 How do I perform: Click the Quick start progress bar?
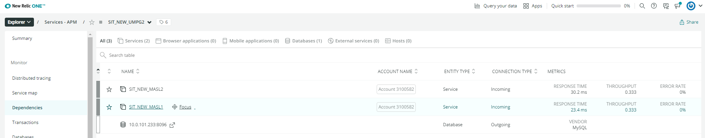[x=598, y=6]
